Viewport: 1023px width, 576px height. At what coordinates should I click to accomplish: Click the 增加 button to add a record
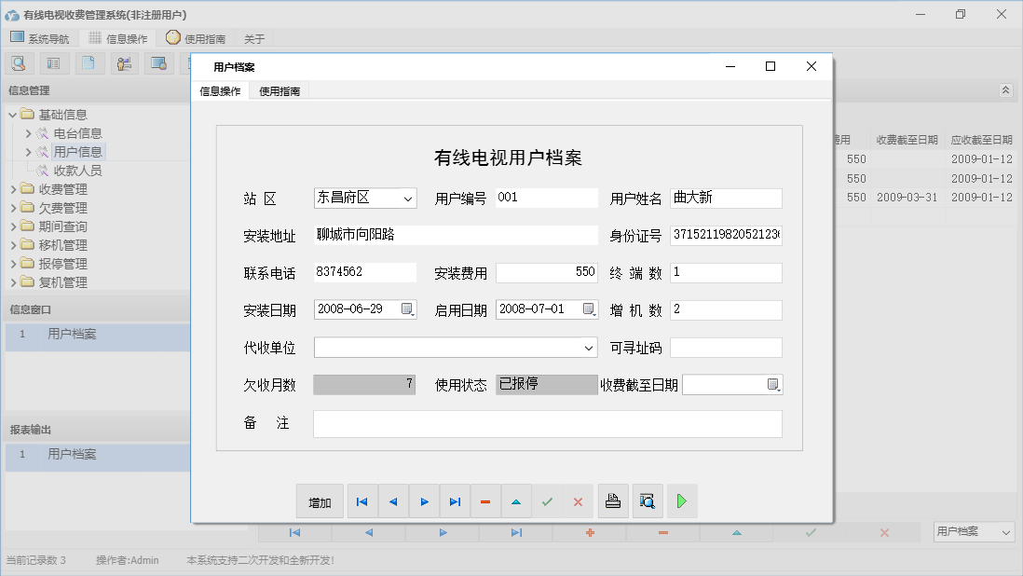pos(320,501)
